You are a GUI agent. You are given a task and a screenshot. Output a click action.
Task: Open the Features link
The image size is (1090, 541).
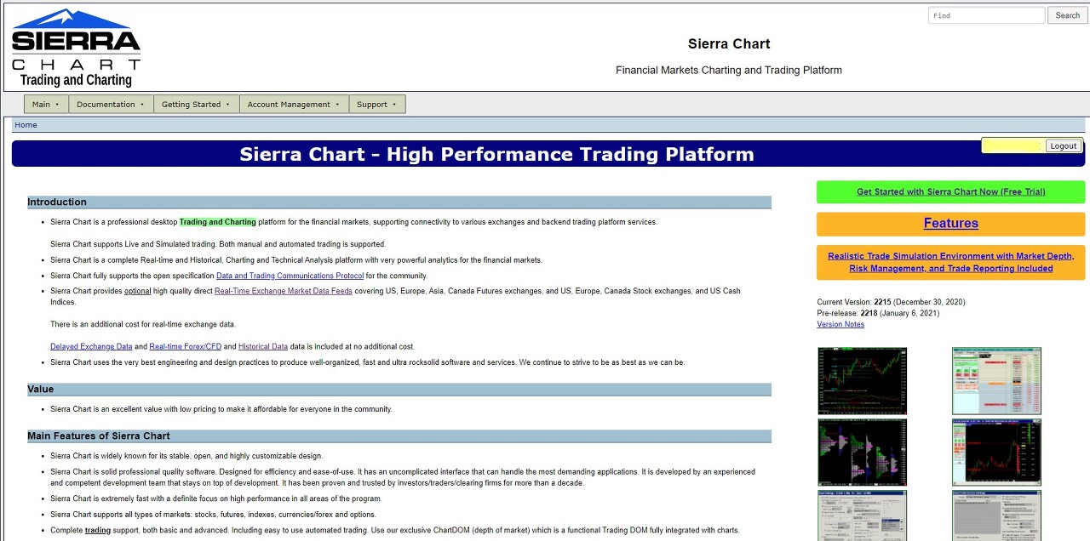pyautogui.click(x=950, y=223)
